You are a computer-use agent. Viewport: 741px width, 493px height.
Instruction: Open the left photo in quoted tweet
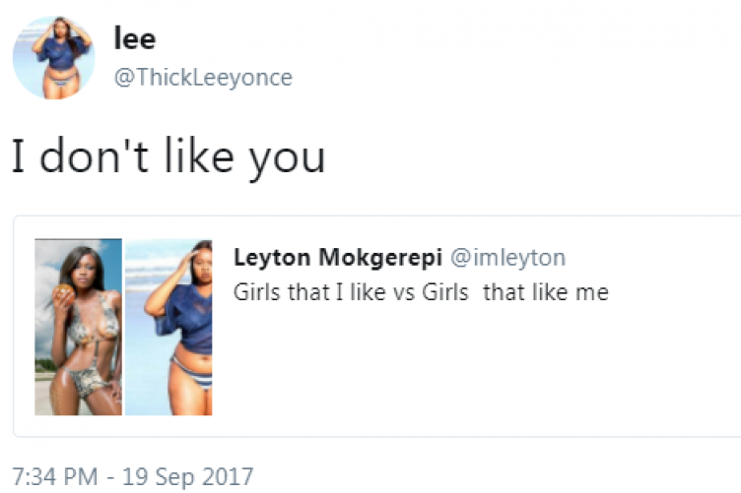[78, 327]
